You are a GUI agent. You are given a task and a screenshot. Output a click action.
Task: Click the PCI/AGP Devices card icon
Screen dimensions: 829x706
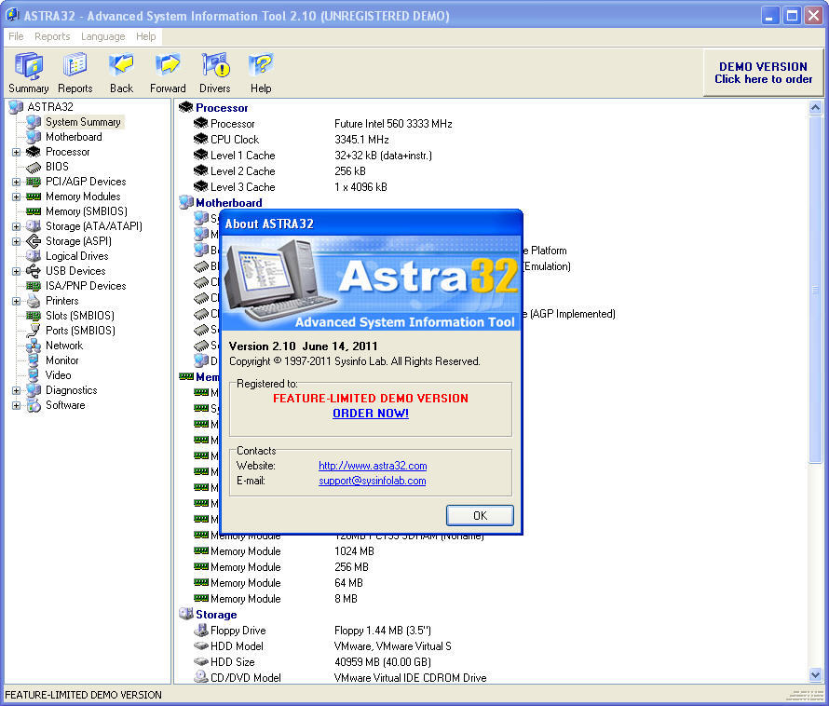coord(34,182)
